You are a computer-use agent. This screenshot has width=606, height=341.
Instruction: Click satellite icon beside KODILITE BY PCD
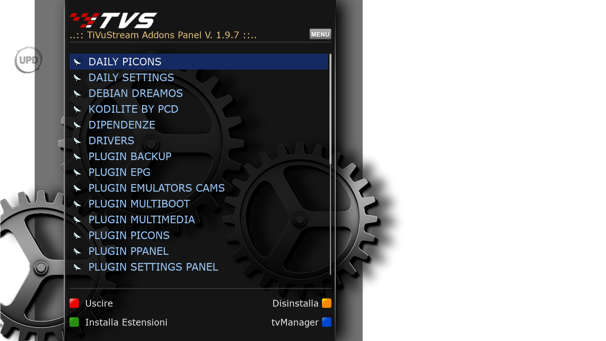(78, 109)
